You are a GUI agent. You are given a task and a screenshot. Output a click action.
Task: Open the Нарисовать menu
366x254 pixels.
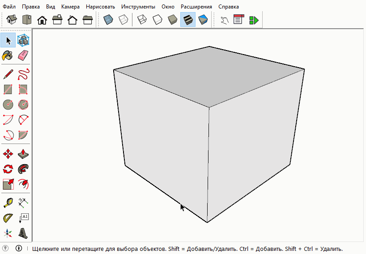[x=100, y=7]
